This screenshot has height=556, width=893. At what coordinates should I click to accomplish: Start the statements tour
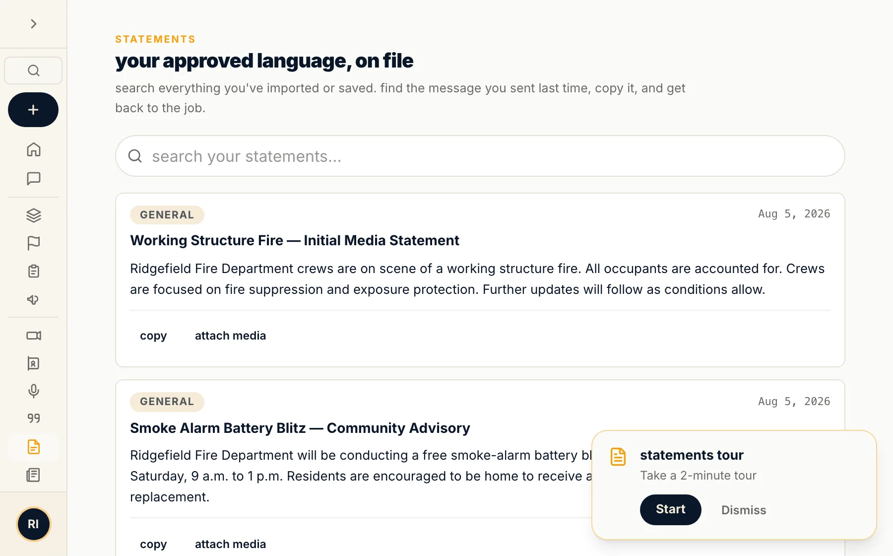tap(670, 509)
